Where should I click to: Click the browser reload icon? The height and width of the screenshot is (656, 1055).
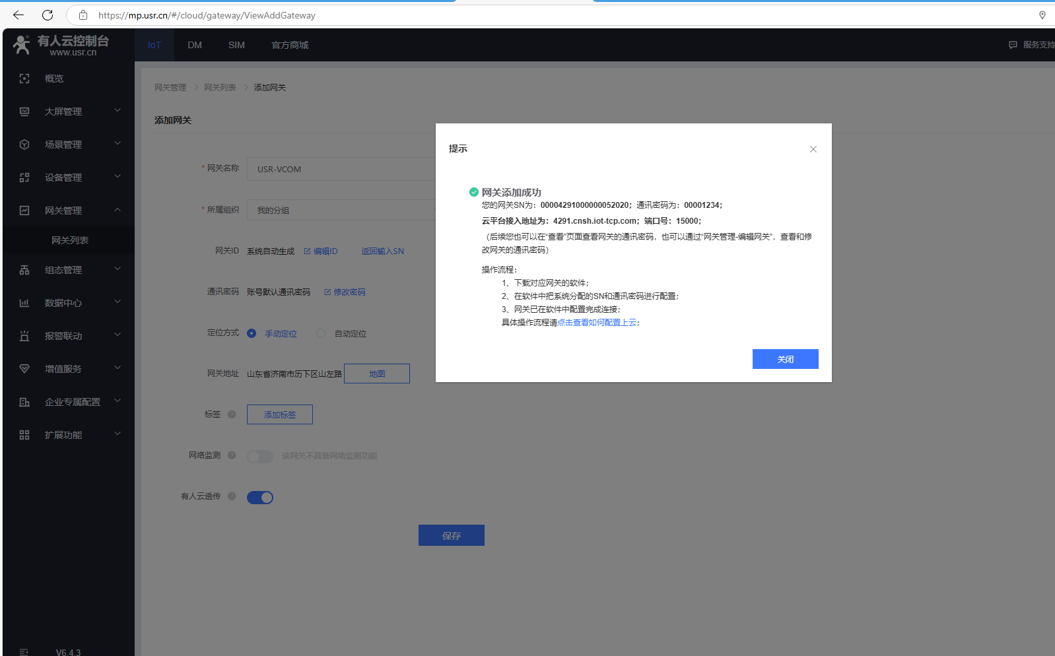click(48, 15)
